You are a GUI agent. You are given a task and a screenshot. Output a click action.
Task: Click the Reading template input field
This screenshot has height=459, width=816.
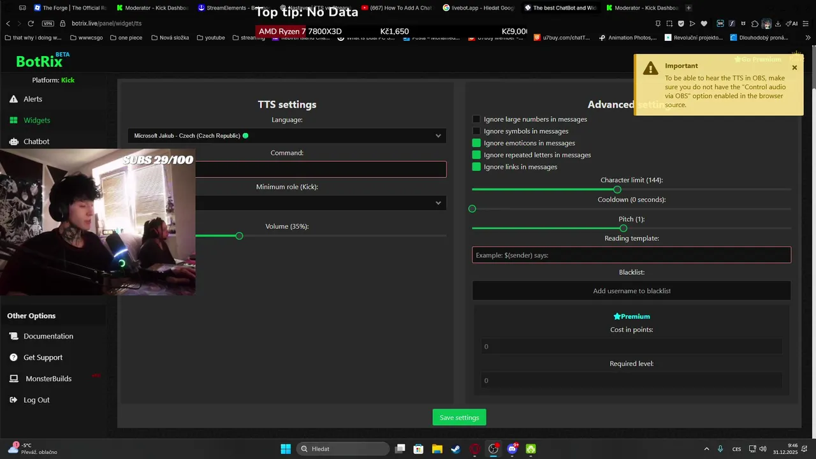pyautogui.click(x=631, y=255)
